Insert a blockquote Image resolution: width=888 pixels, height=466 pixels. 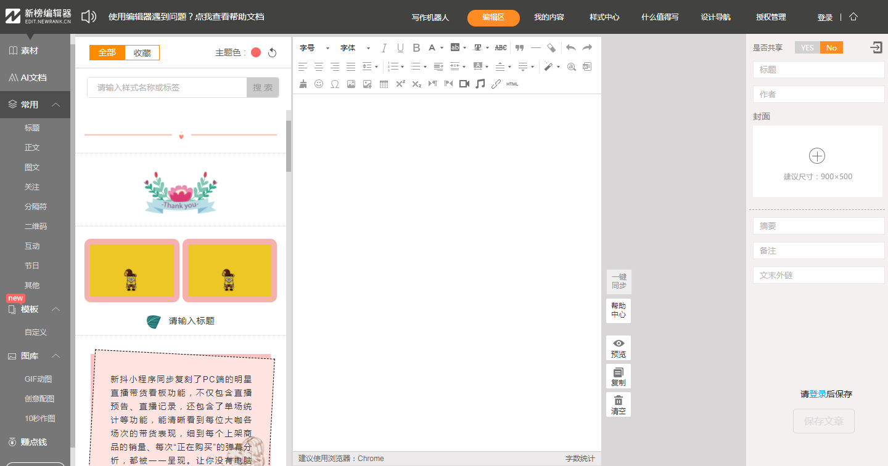coord(519,48)
